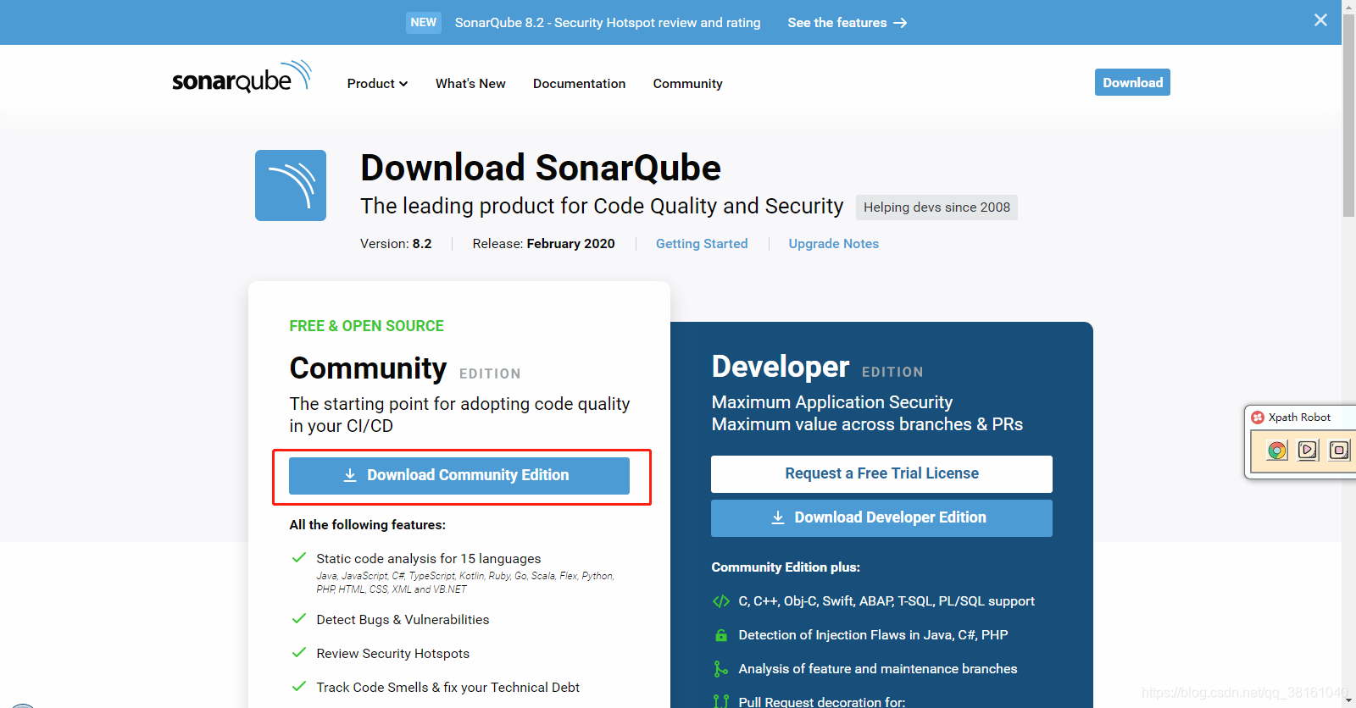Click Xpath Robot panel title

[x=1299, y=418]
